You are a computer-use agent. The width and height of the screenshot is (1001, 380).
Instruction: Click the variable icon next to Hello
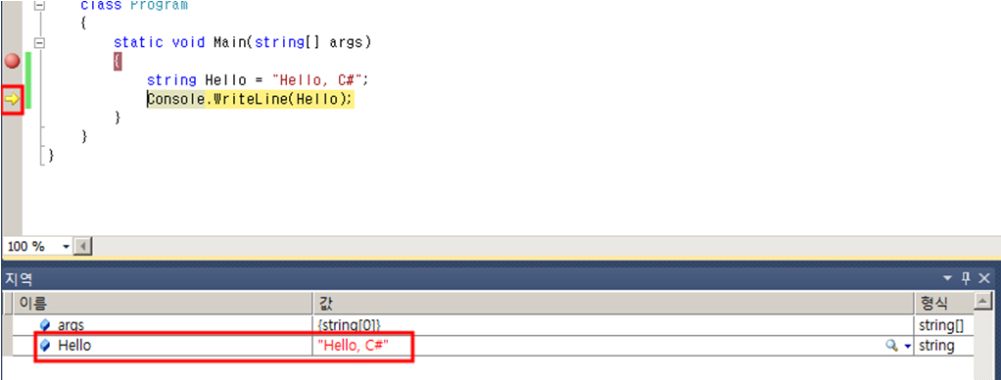(x=45, y=346)
